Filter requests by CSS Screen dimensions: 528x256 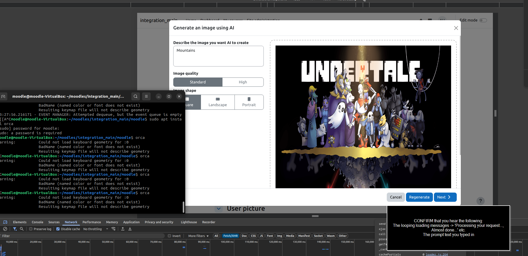[x=253, y=236]
